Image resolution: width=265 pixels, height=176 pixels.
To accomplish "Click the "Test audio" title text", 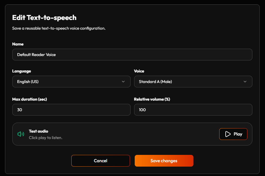I will [38, 131].
